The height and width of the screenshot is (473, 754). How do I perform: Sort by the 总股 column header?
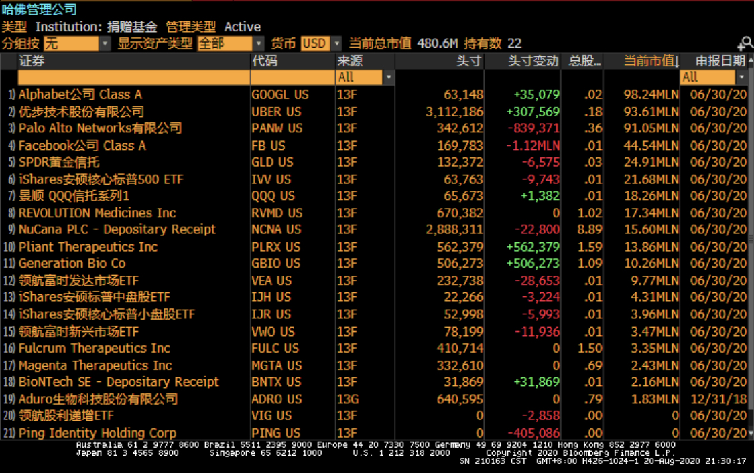(x=582, y=61)
